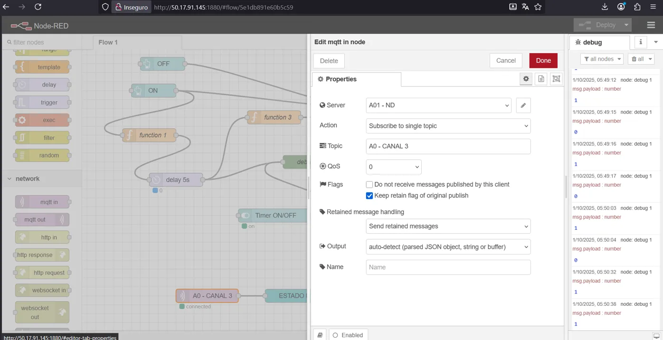Expand the QoS dropdown

pos(393,167)
